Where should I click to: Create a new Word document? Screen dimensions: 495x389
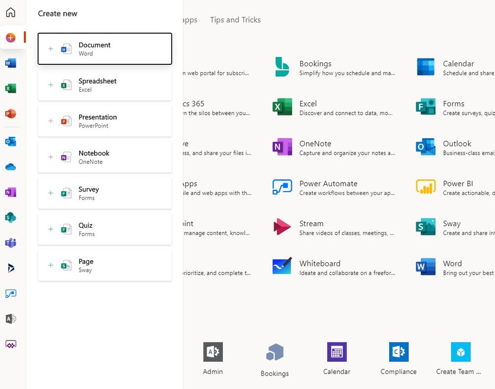pos(104,49)
